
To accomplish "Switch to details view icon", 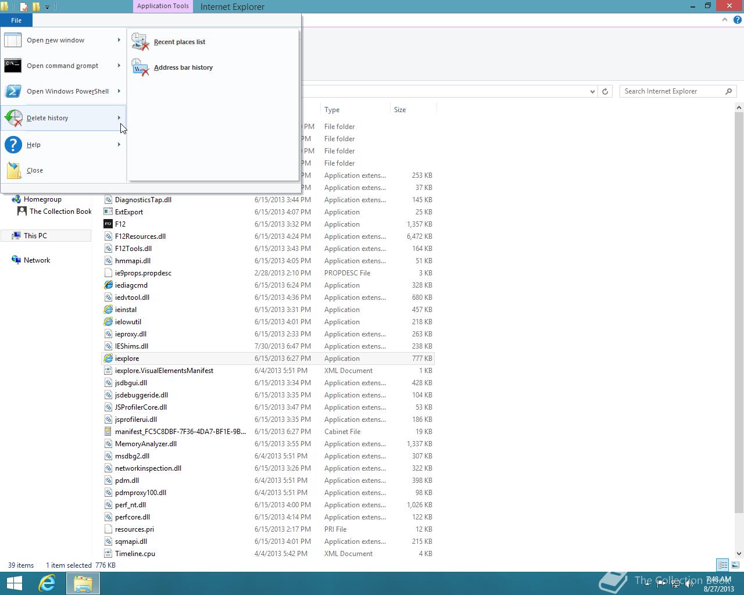I will coord(722,565).
